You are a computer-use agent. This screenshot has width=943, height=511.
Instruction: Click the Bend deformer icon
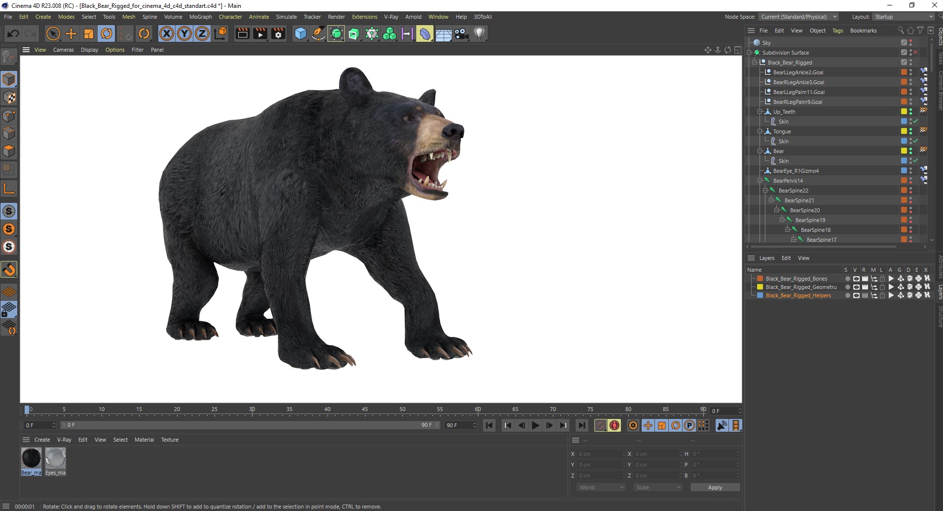[x=425, y=33]
